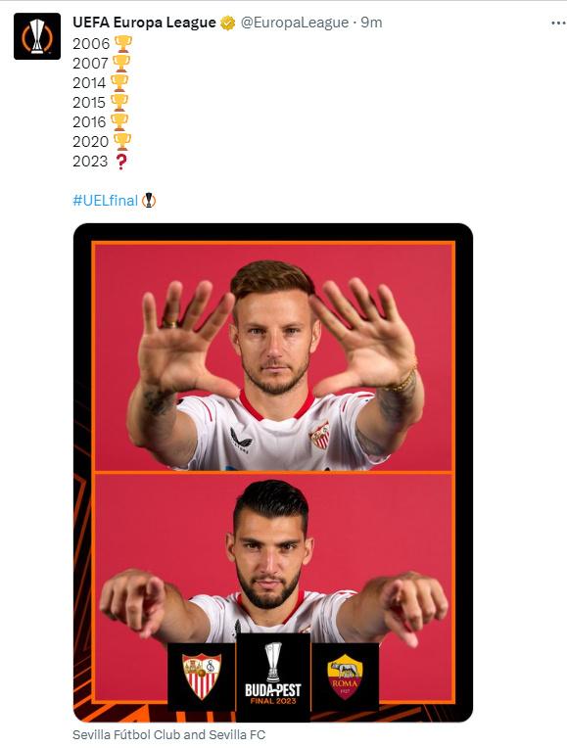Open the UEFA Europa League profile avatar
Image resolution: width=567 pixels, height=748 pixels.
tap(37, 36)
